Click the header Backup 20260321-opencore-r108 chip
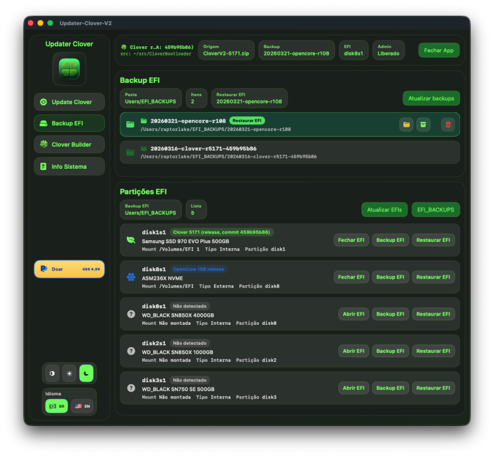The image size is (494, 457). point(296,51)
